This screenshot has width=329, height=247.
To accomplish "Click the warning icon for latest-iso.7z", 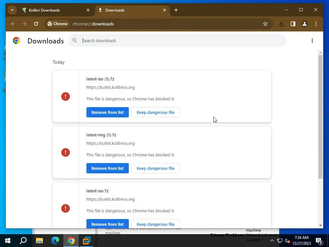I will (66, 208).
